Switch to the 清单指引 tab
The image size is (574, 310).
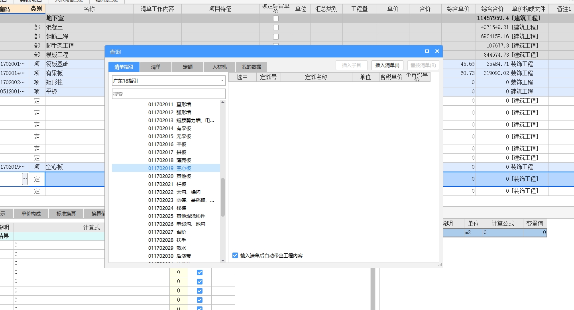click(124, 67)
